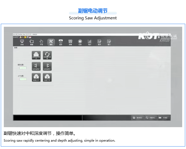This screenshot has width=186, height=149.
Task: Click the wrench-and-screwdriver adjustment icon
Action: click(51, 42)
